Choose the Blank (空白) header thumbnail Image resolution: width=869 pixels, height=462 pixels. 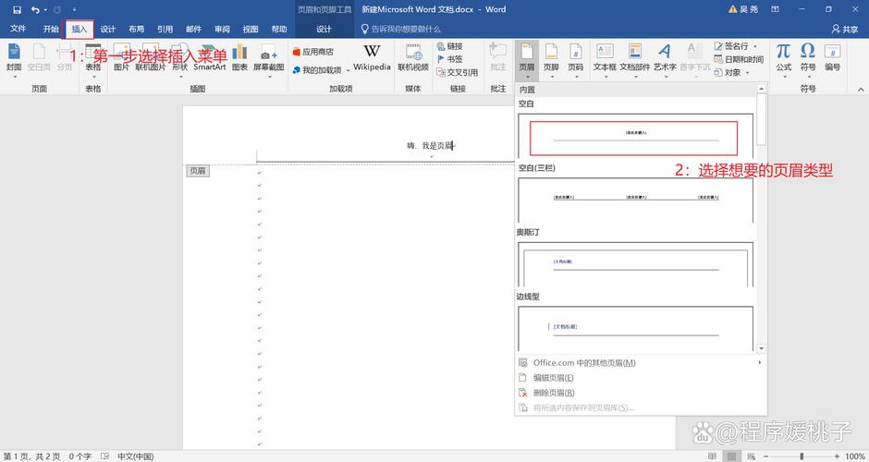click(x=635, y=136)
